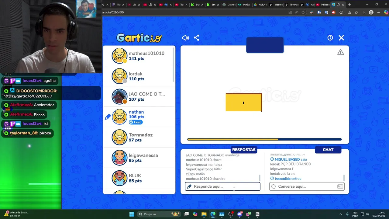Open Task View from taskbar
The image size is (389, 219).
[x=186, y=214]
